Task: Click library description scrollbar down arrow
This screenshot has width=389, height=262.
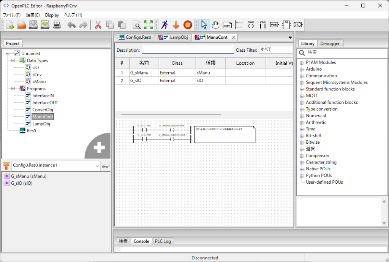Action: point(384,223)
